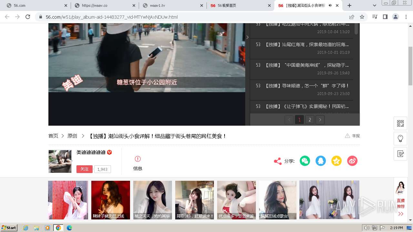
Task: Select playlist page 1
Action: click(x=299, y=120)
